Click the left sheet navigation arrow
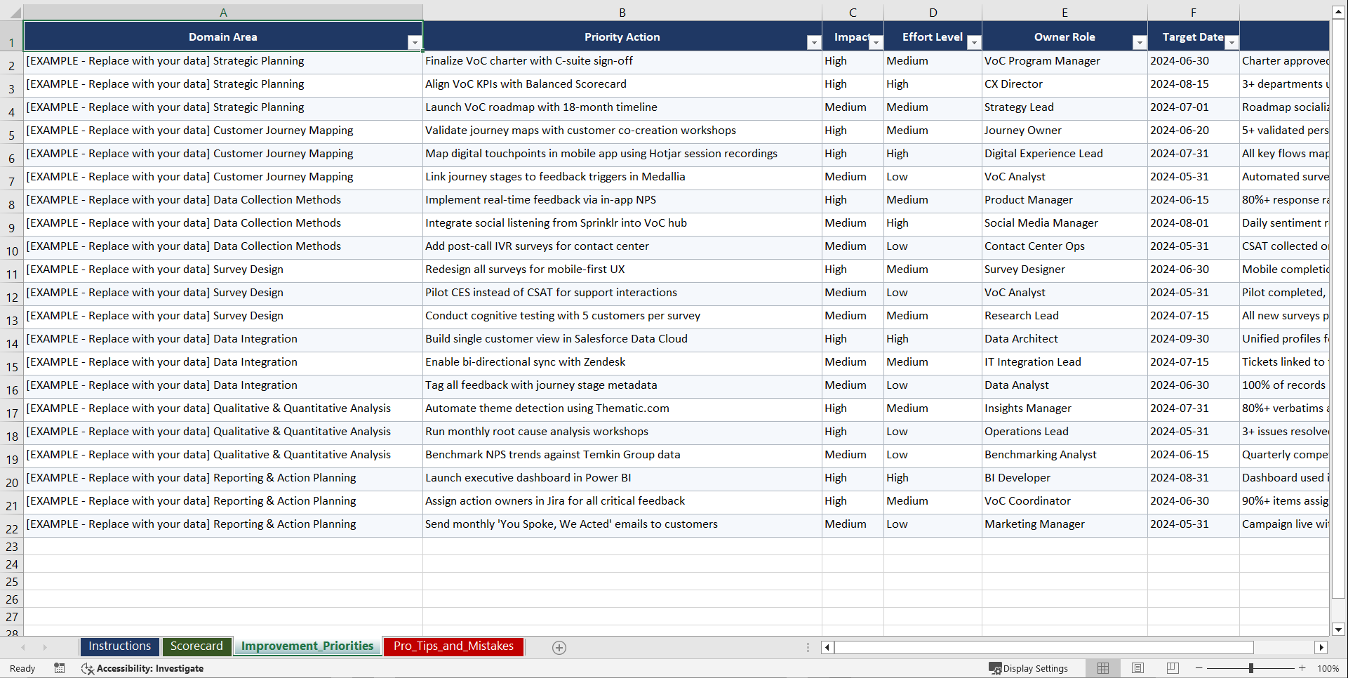Screen dimensions: 1348x678 pyautogui.click(x=24, y=647)
